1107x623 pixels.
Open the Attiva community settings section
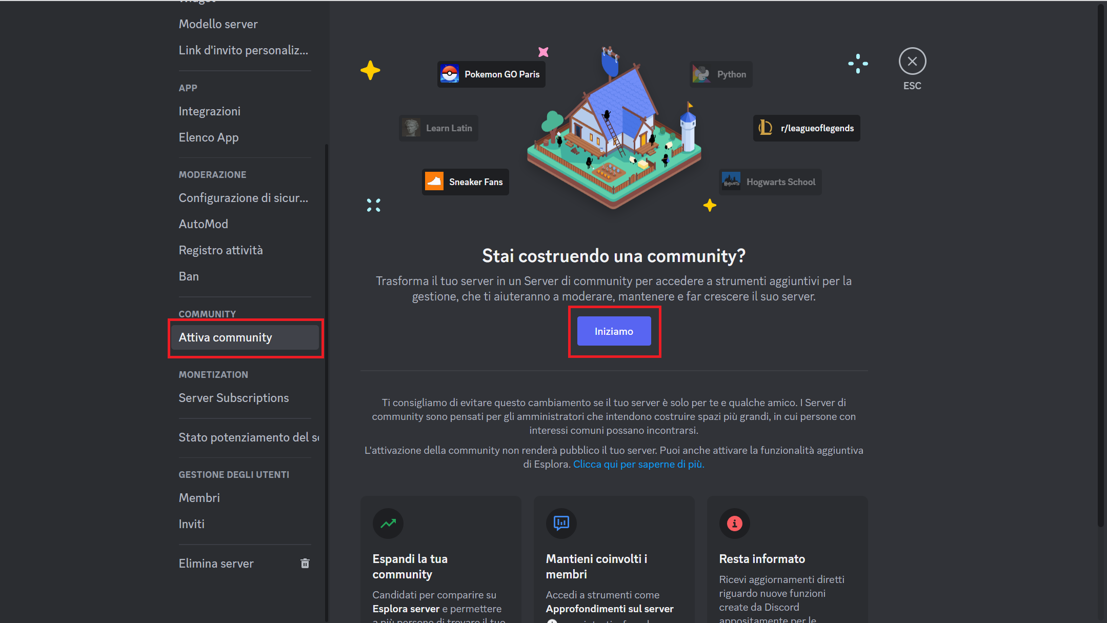click(226, 337)
